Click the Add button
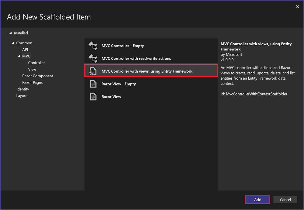This screenshot has height=210, width=304. point(257,200)
